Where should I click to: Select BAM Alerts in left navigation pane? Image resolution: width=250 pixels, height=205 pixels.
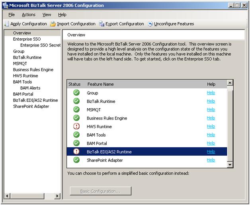[x=30, y=88]
